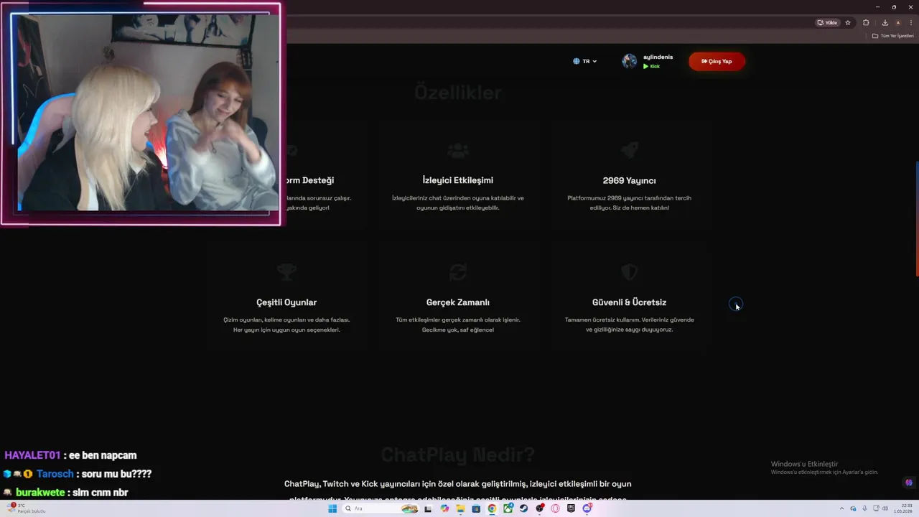Viewport: 919px width, 517px height.
Task: Click the users icon above İzleyici Etkileşimi
Action: (x=458, y=151)
